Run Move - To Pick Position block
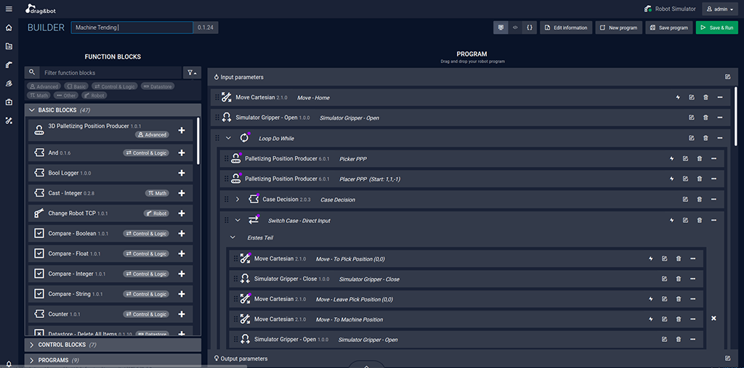Viewport: 744px width, 368px height. [x=651, y=258]
